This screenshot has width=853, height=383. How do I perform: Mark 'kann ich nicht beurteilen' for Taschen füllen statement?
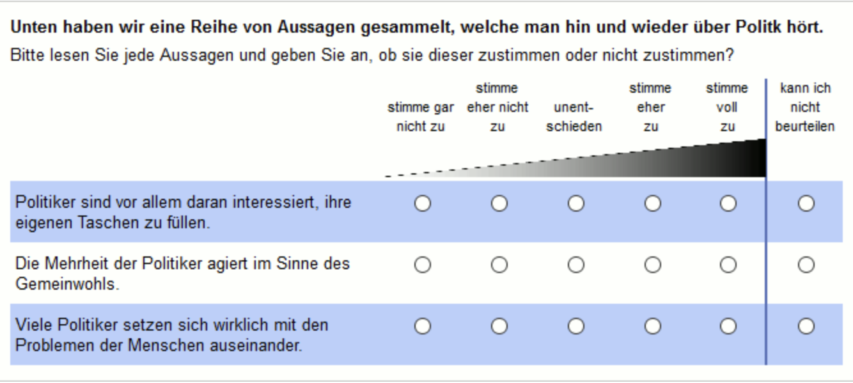pyautogui.click(x=806, y=203)
